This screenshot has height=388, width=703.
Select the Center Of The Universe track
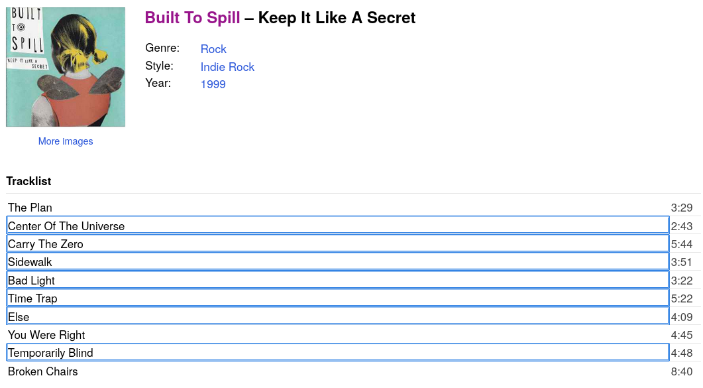66,226
